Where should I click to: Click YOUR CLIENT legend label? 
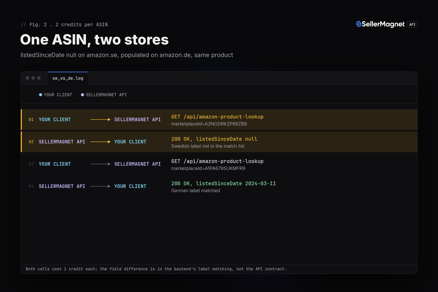click(58, 95)
